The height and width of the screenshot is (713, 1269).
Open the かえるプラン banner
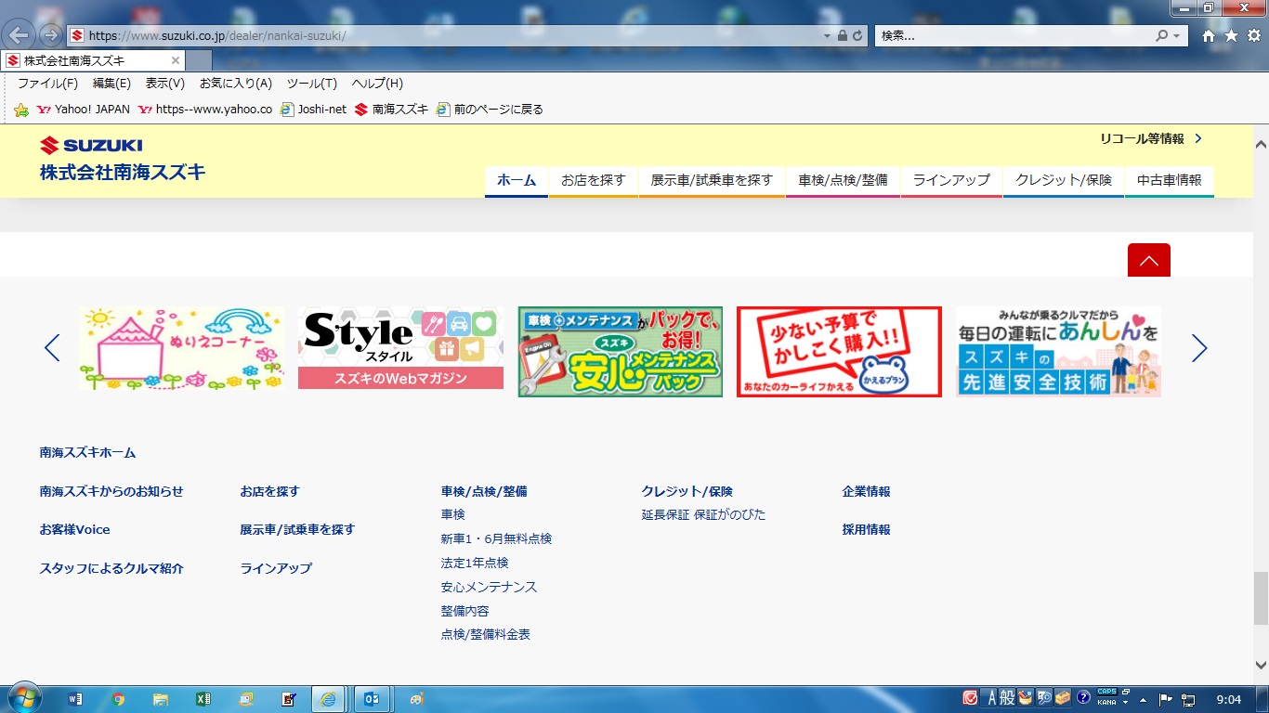coord(839,352)
